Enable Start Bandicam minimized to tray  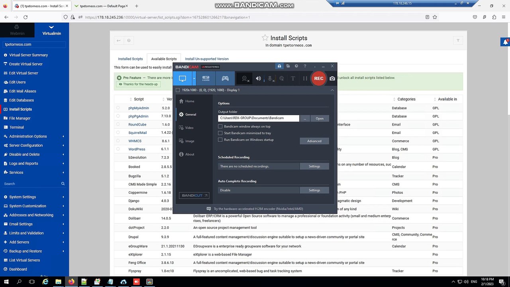point(220,133)
